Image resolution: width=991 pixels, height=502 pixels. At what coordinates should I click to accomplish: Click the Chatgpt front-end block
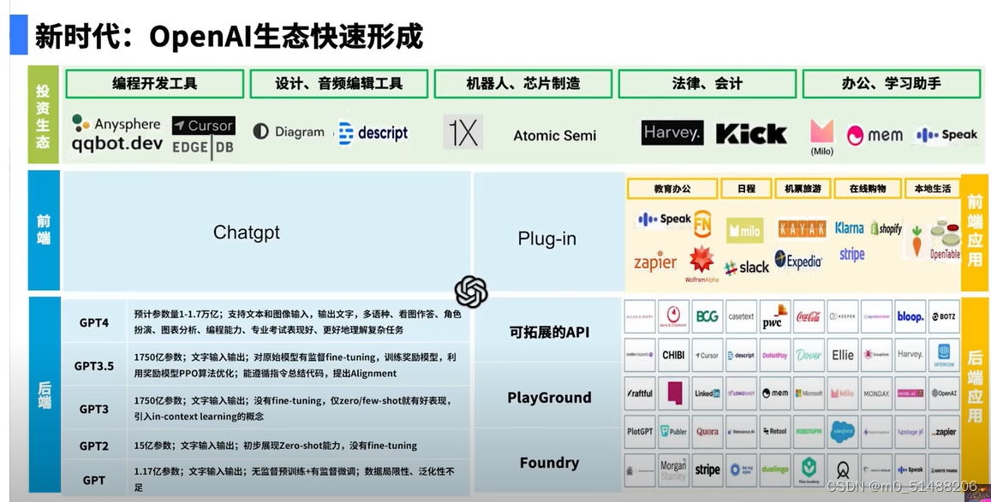click(266, 232)
